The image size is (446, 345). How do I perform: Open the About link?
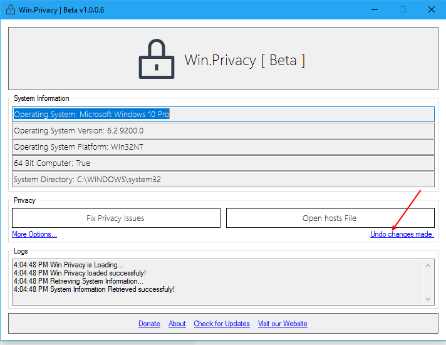pyautogui.click(x=177, y=324)
